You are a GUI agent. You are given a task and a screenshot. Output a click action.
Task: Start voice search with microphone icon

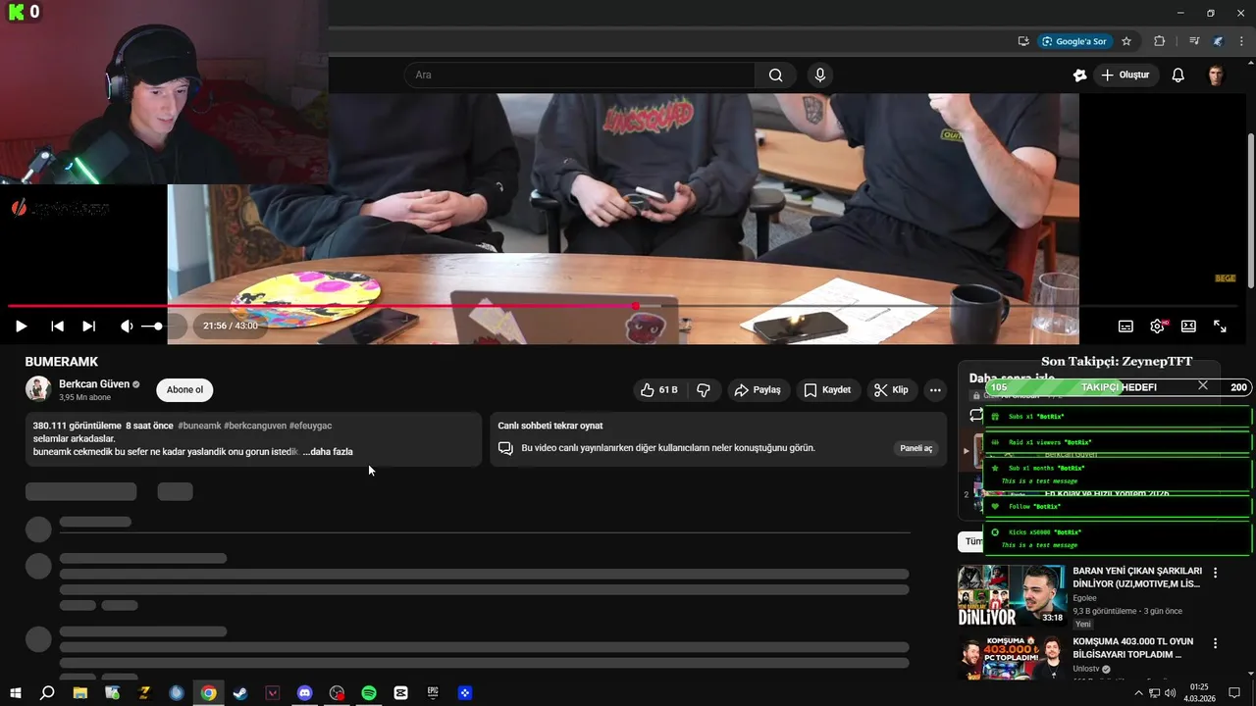click(x=820, y=76)
